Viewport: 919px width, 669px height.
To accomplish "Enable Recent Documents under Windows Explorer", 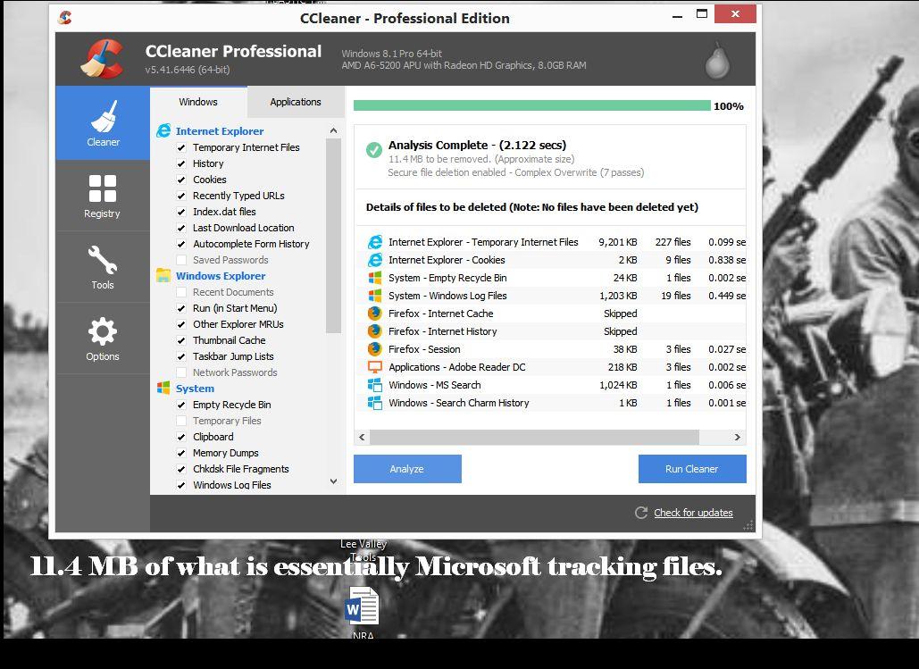I will click(182, 292).
